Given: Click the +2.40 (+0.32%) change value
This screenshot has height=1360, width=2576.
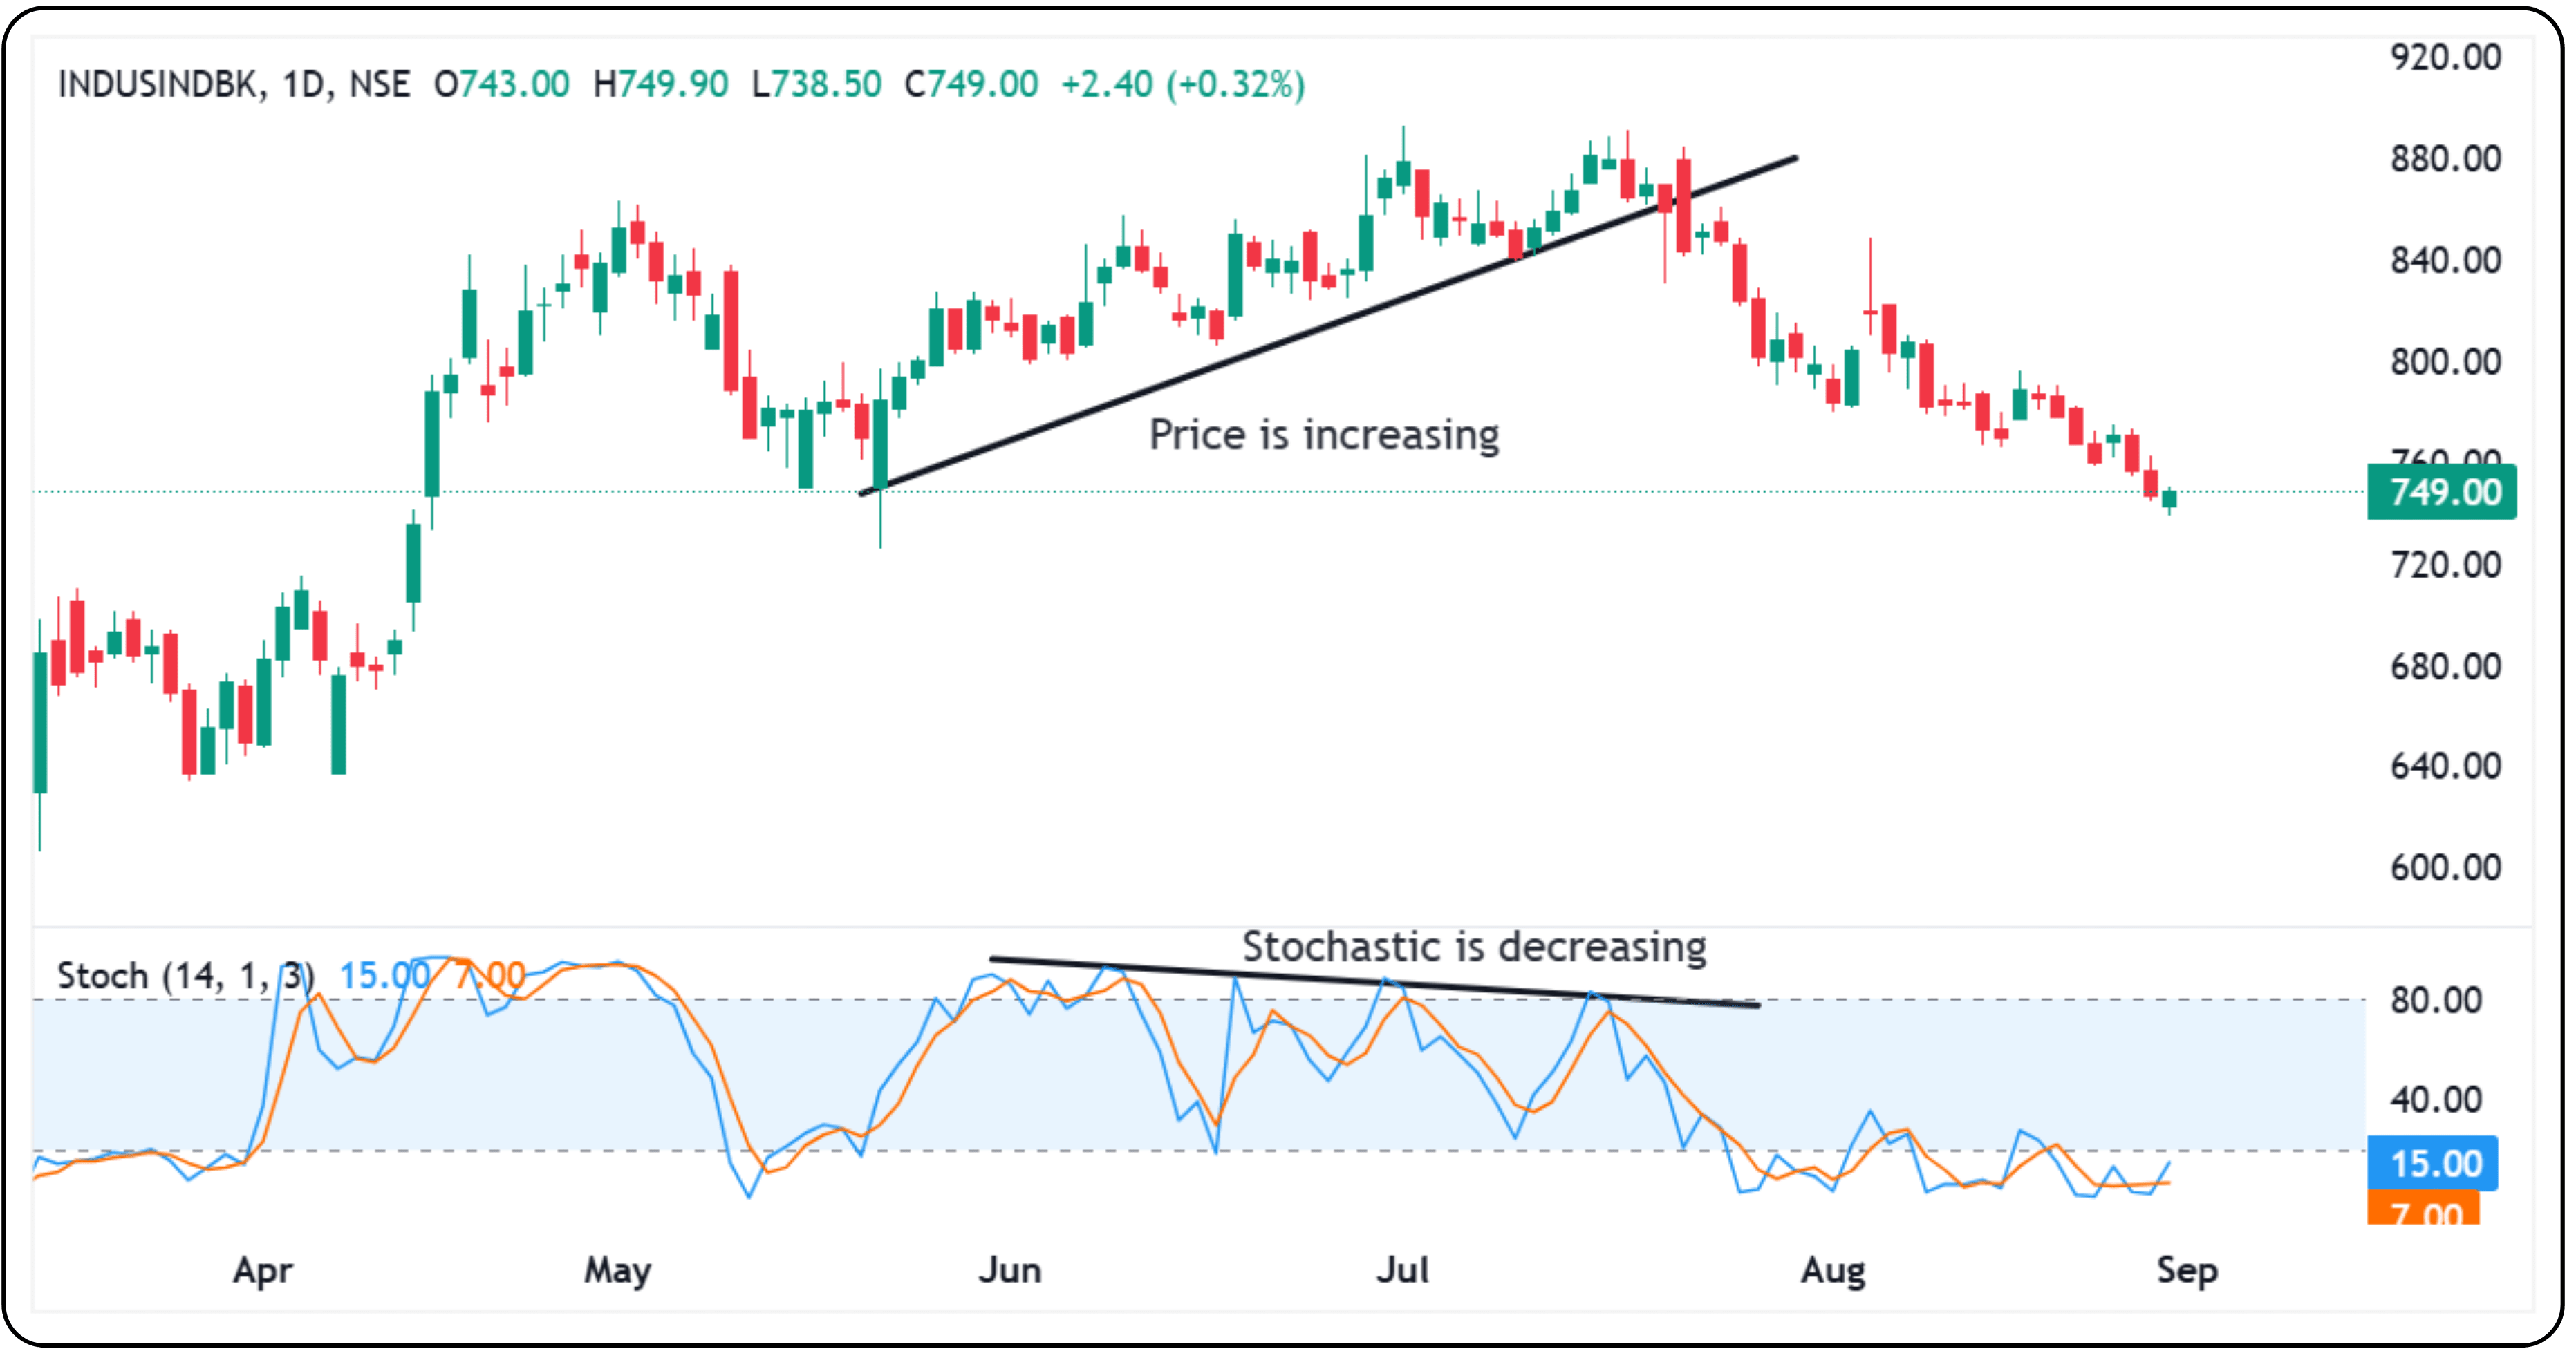Looking at the screenshot, I should point(1182,84).
